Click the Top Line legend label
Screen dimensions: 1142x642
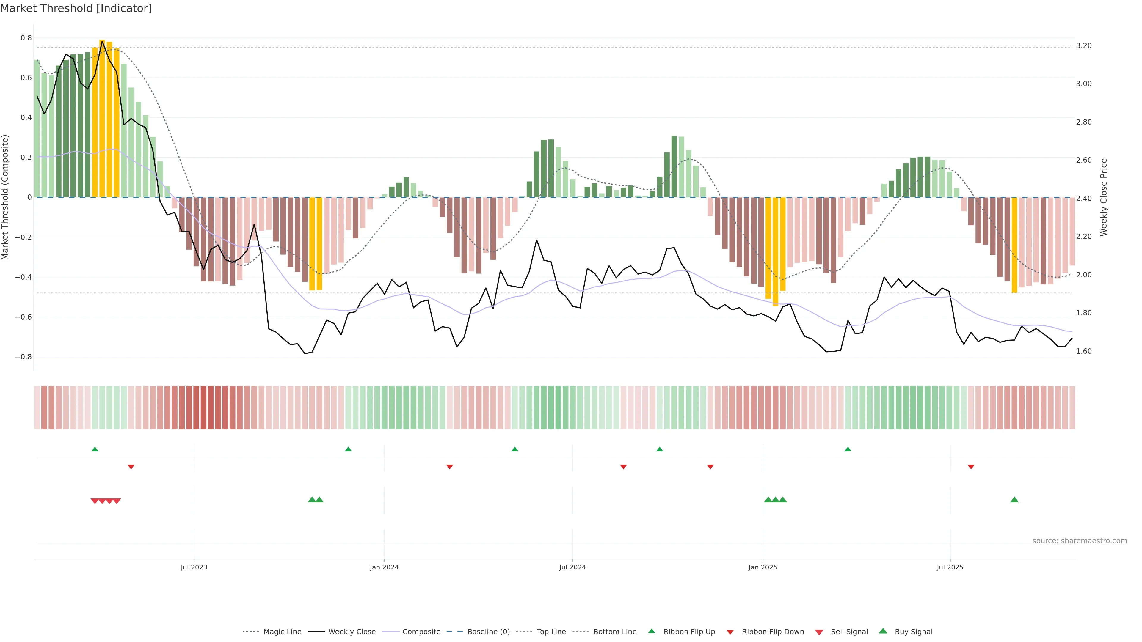551,632
